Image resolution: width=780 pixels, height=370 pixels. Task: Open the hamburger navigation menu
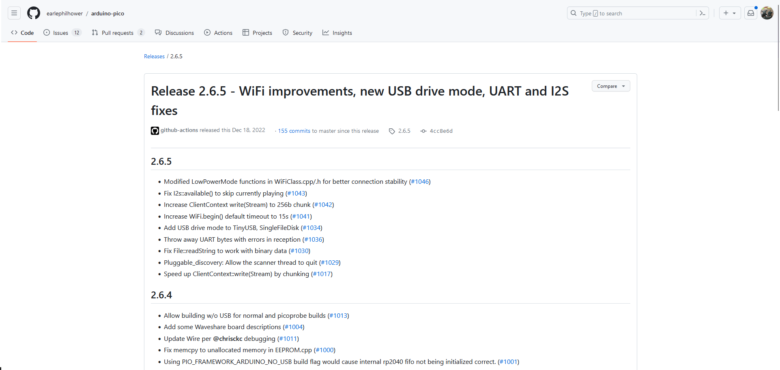[x=14, y=13]
